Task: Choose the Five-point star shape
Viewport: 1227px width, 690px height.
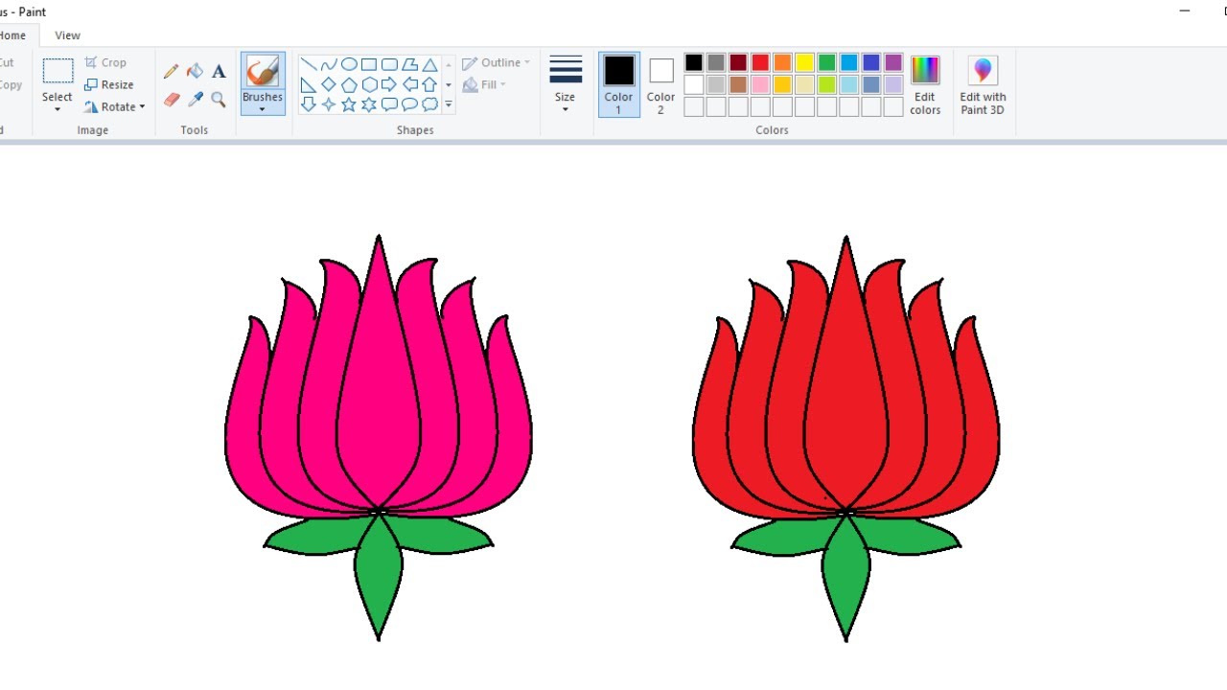Action: 349,104
